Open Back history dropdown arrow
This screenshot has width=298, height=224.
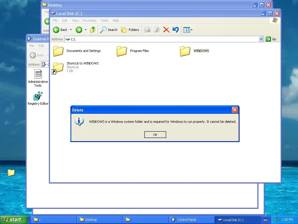(71, 30)
